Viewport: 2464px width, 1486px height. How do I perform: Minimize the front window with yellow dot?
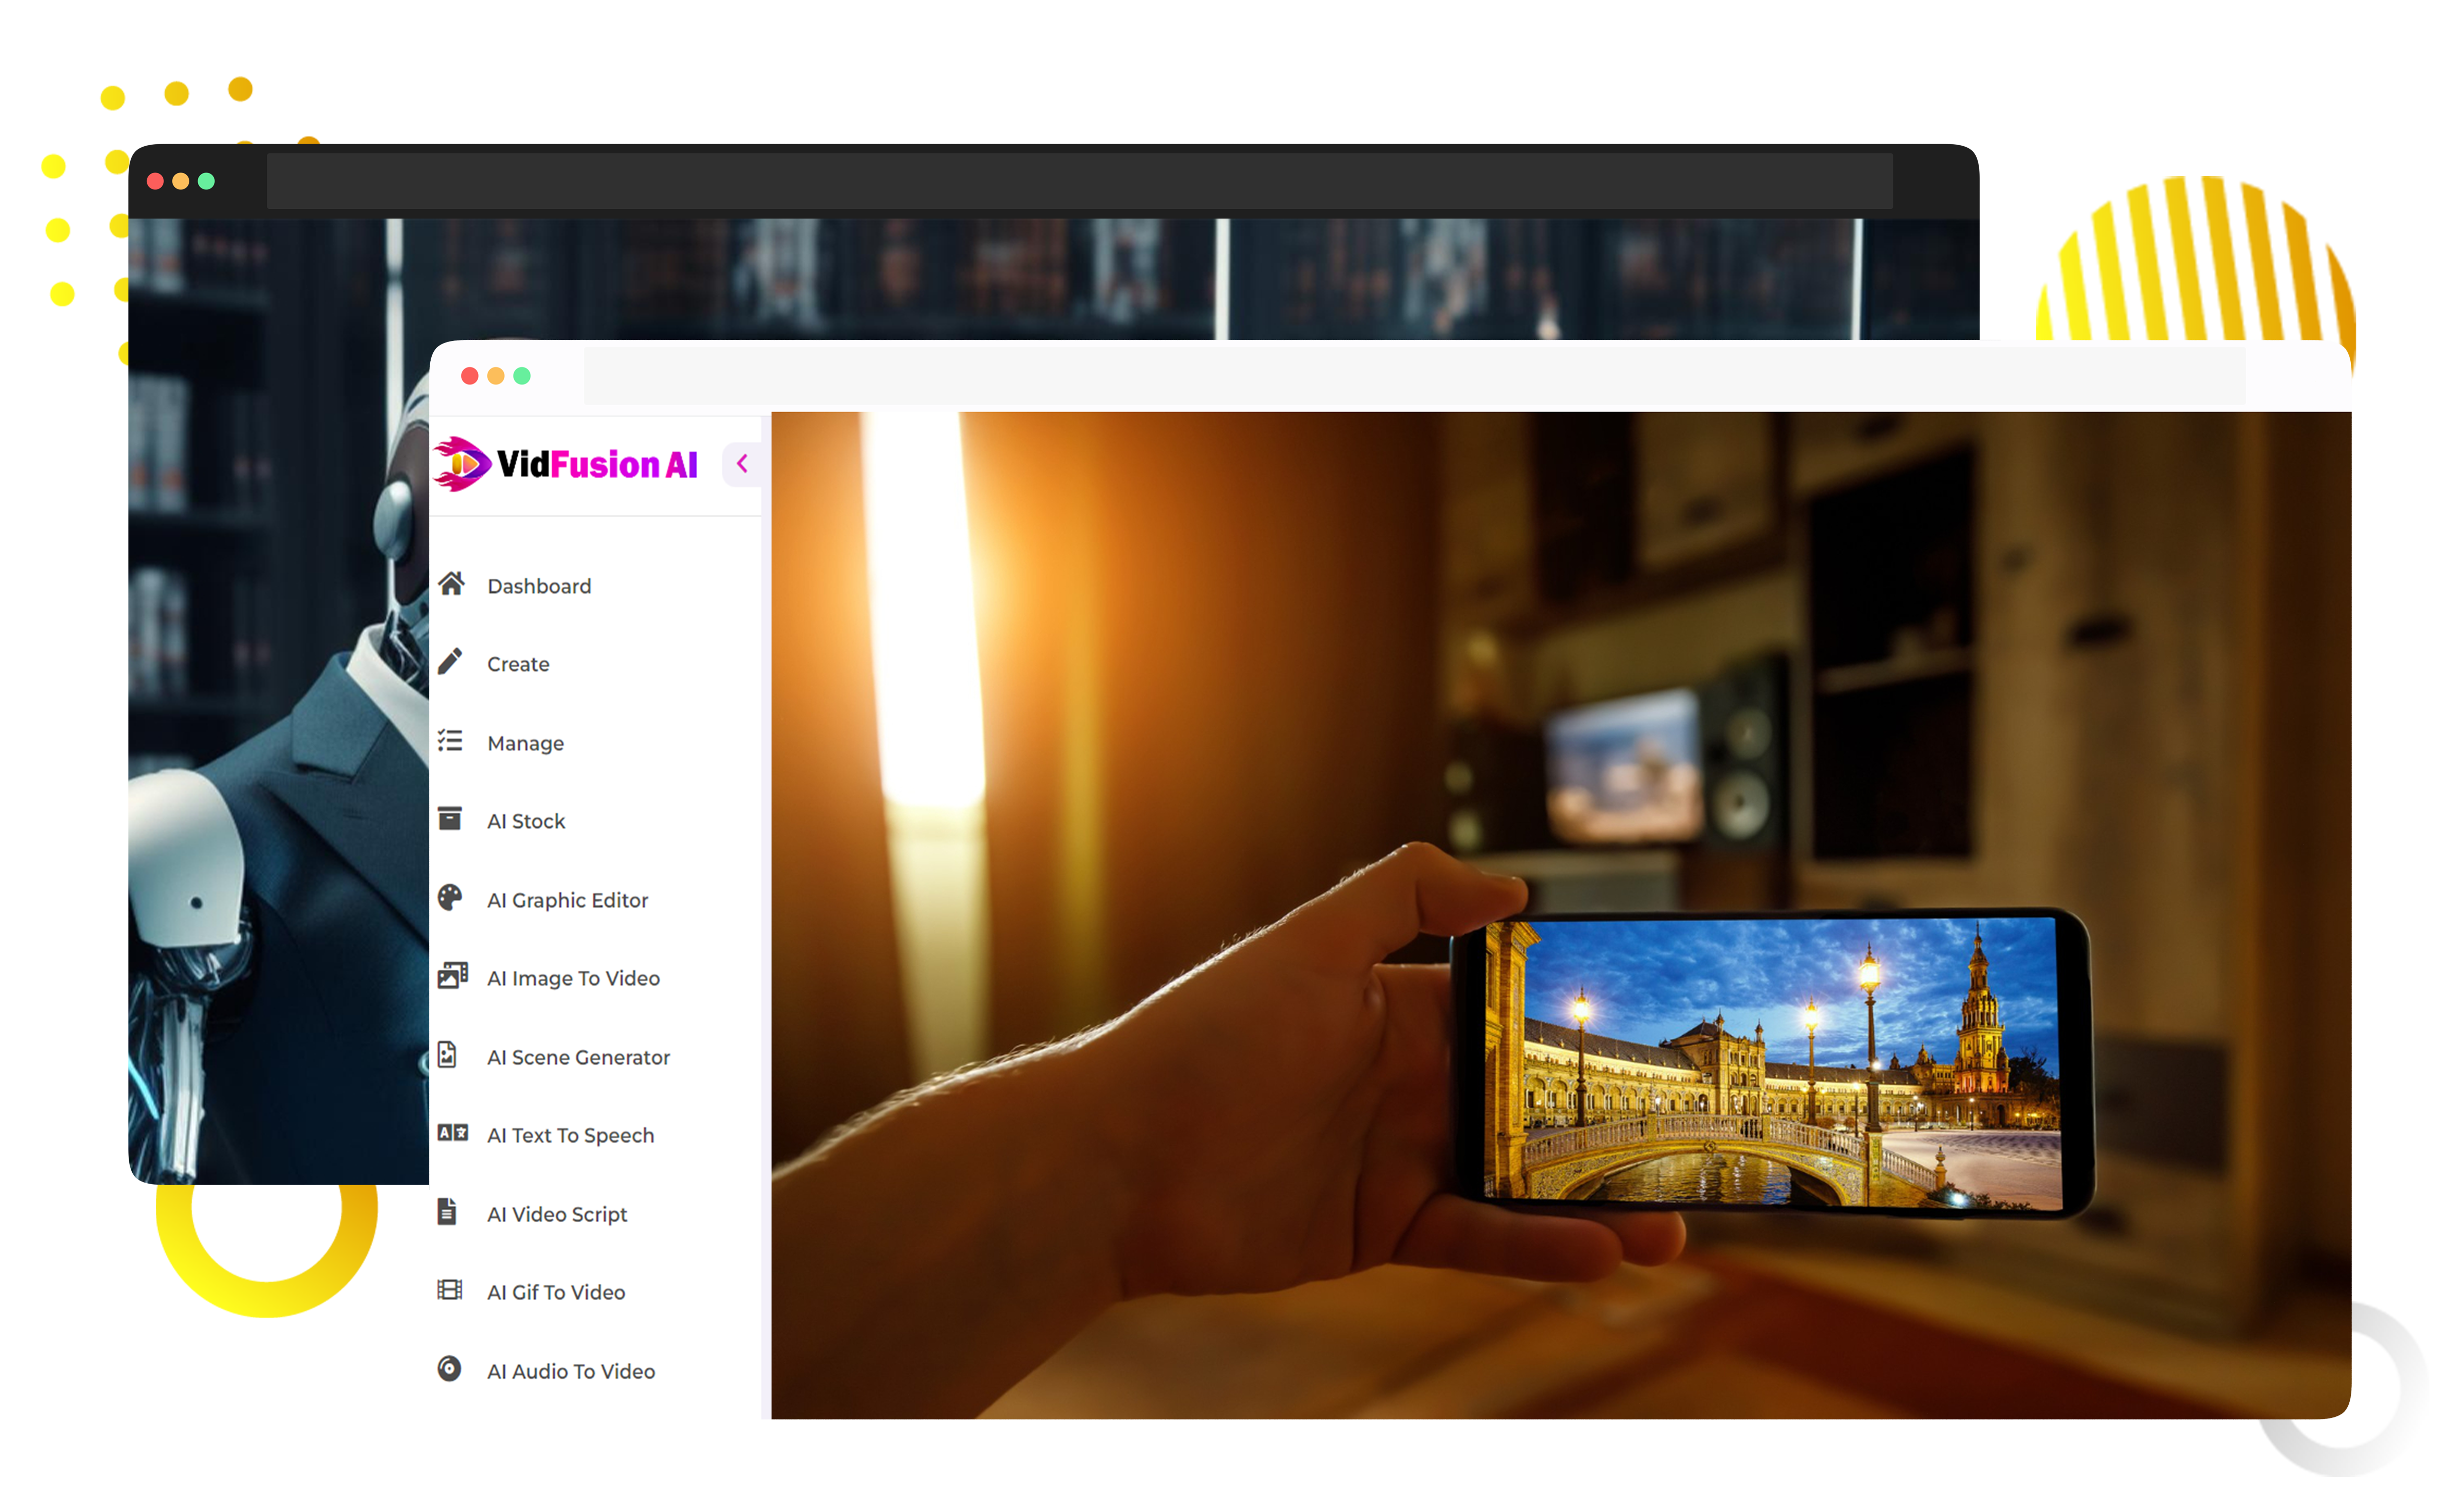pyautogui.click(x=496, y=376)
